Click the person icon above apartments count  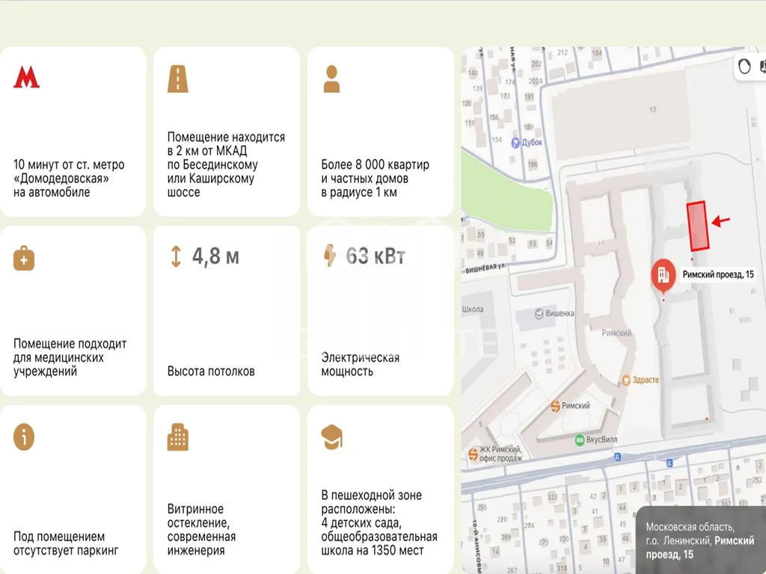pyautogui.click(x=331, y=78)
